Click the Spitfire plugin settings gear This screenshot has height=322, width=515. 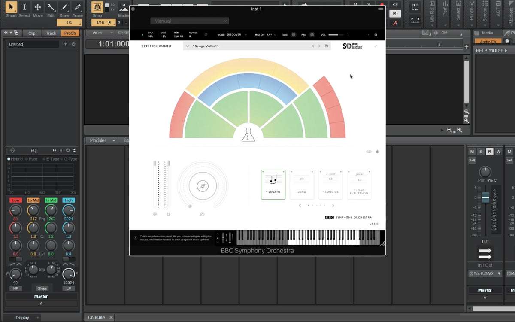click(376, 35)
